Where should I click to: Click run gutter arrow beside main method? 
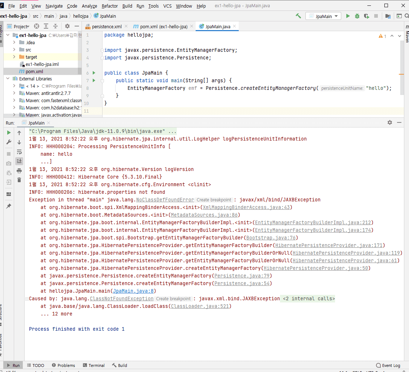[x=94, y=80]
